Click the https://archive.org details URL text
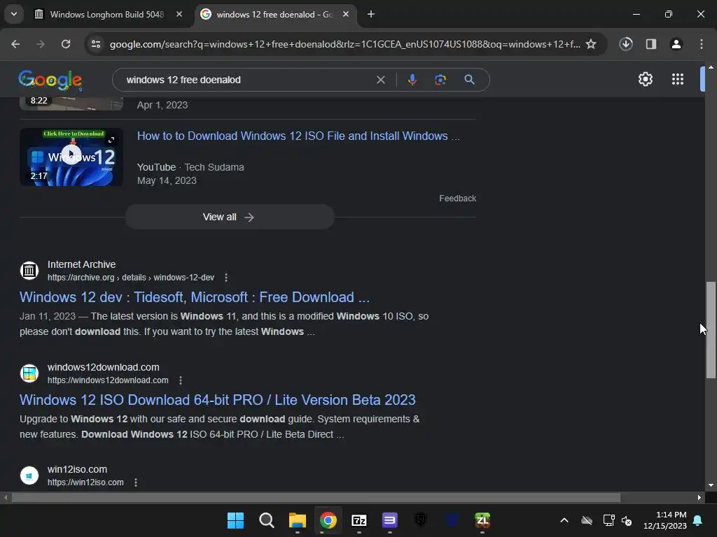Screen dimensions: 717x537 pyautogui.click(x=131, y=278)
